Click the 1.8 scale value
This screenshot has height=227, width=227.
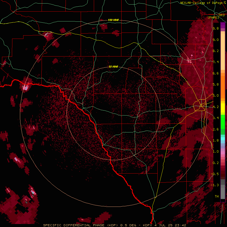tap(216, 140)
